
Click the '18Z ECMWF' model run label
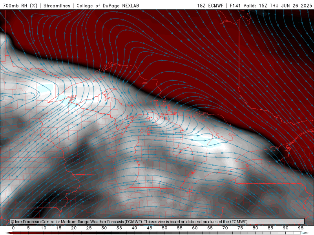click(x=210, y=5)
